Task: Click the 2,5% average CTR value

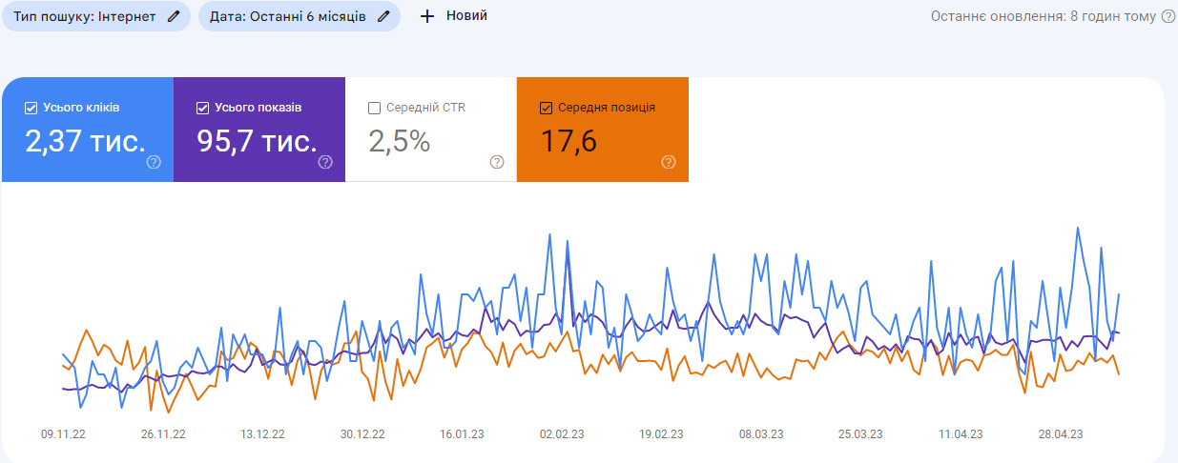Action: [399, 142]
